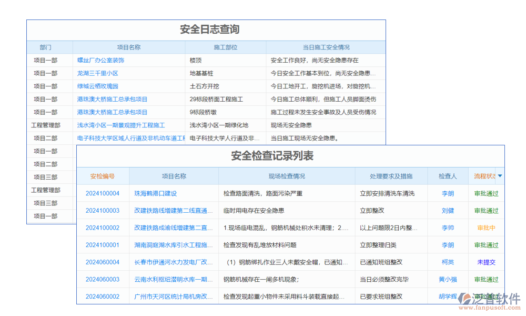Viewport: 526px width, 316px height.
Task: View checker 胡学辉 on record 2024060002
Action: [448, 297]
